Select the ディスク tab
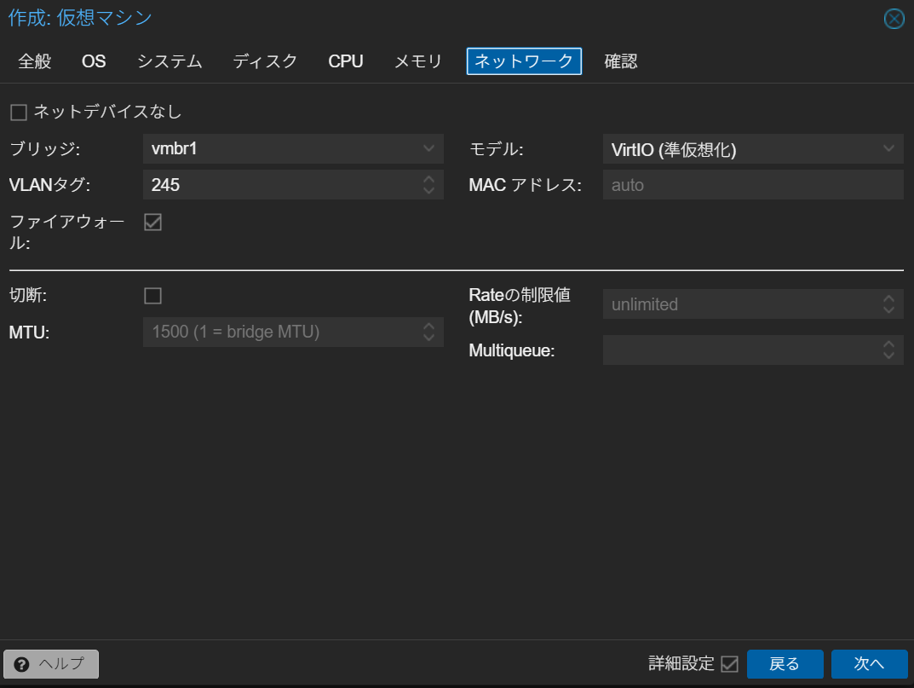The image size is (914, 688). pos(265,61)
